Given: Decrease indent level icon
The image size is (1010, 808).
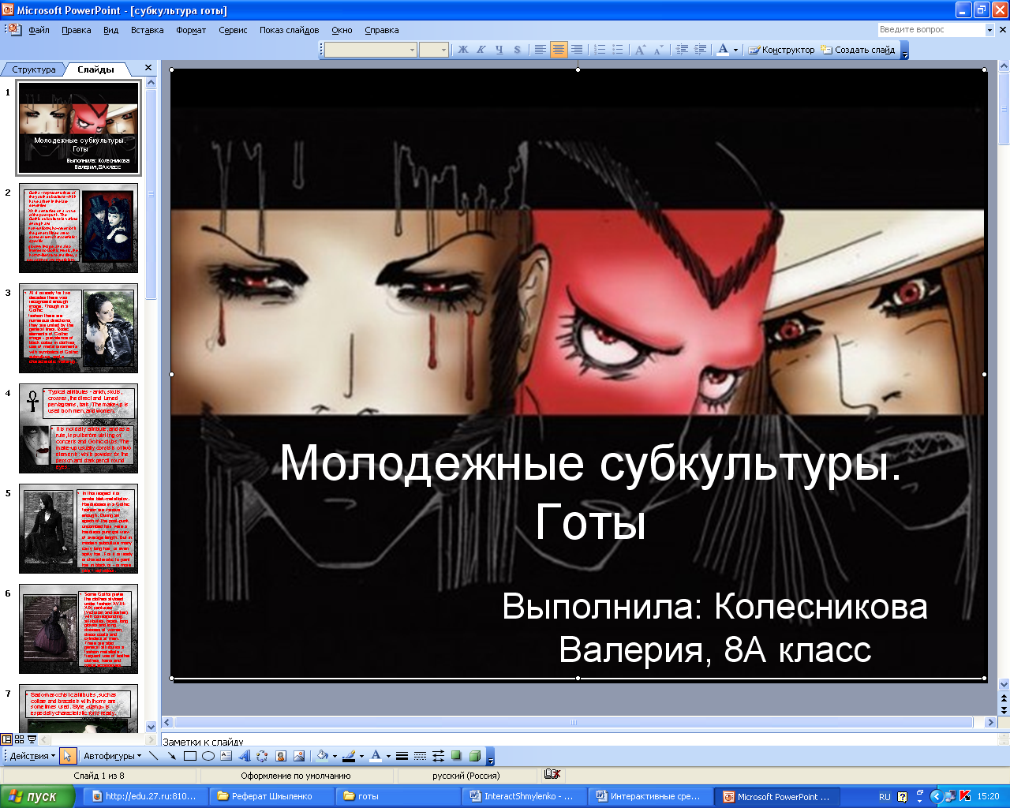Looking at the screenshot, I should click(683, 50).
